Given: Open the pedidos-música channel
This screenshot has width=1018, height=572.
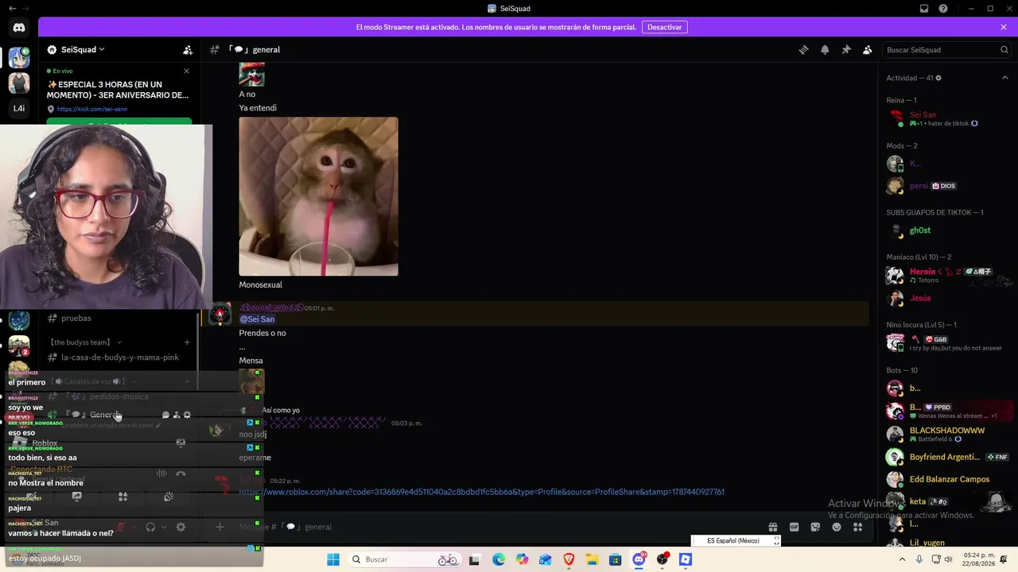Looking at the screenshot, I should [119, 396].
